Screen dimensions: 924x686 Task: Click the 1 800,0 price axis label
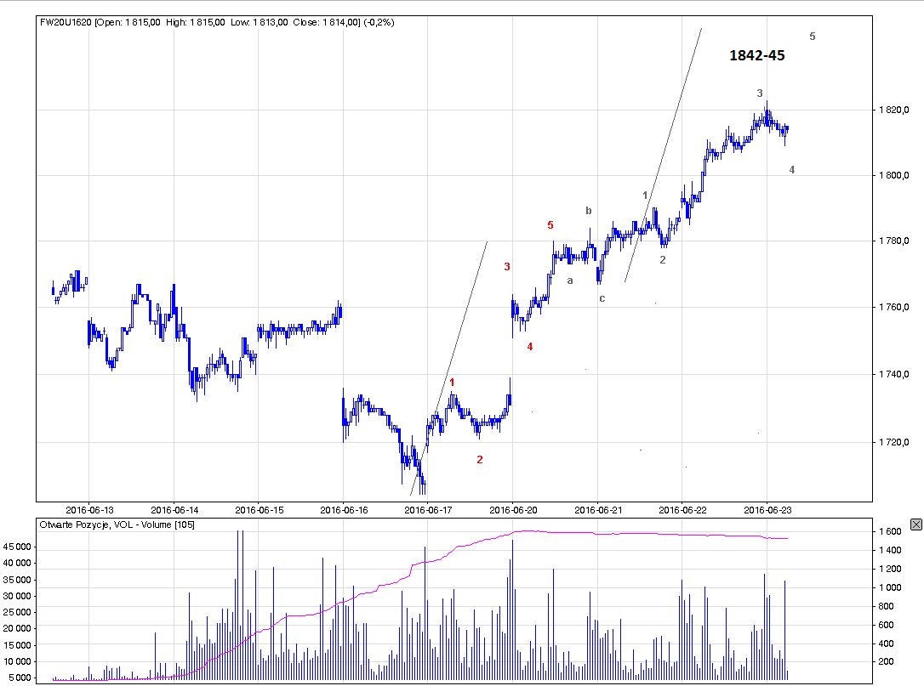pyautogui.click(x=894, y=175)
